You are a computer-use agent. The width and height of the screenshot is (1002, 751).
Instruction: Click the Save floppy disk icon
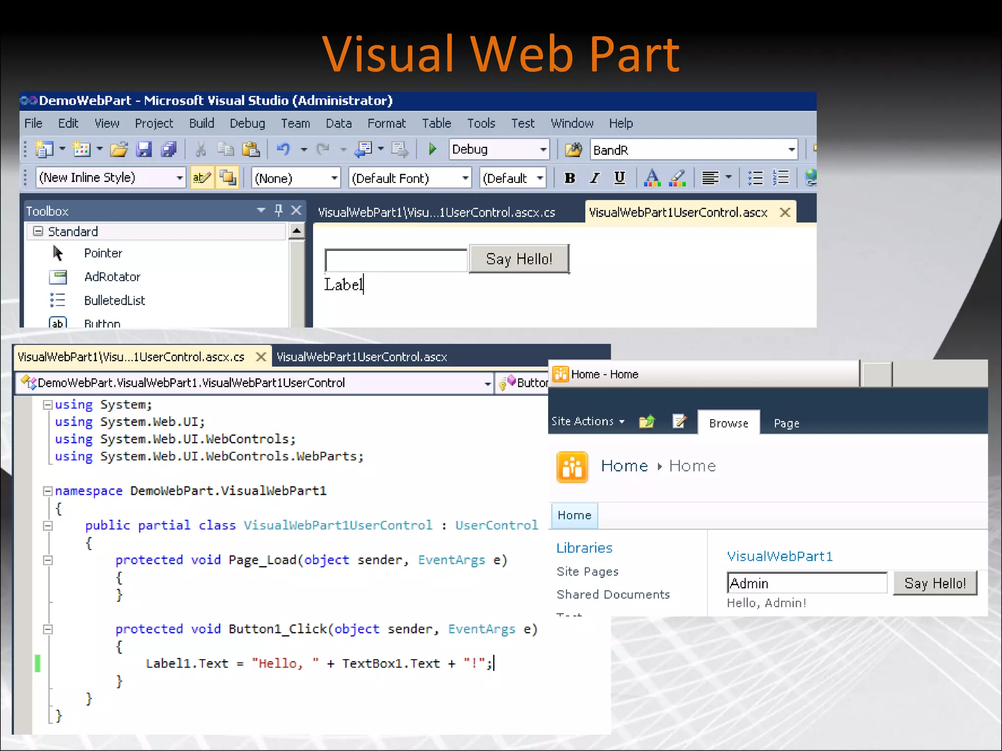coord(144,149)
